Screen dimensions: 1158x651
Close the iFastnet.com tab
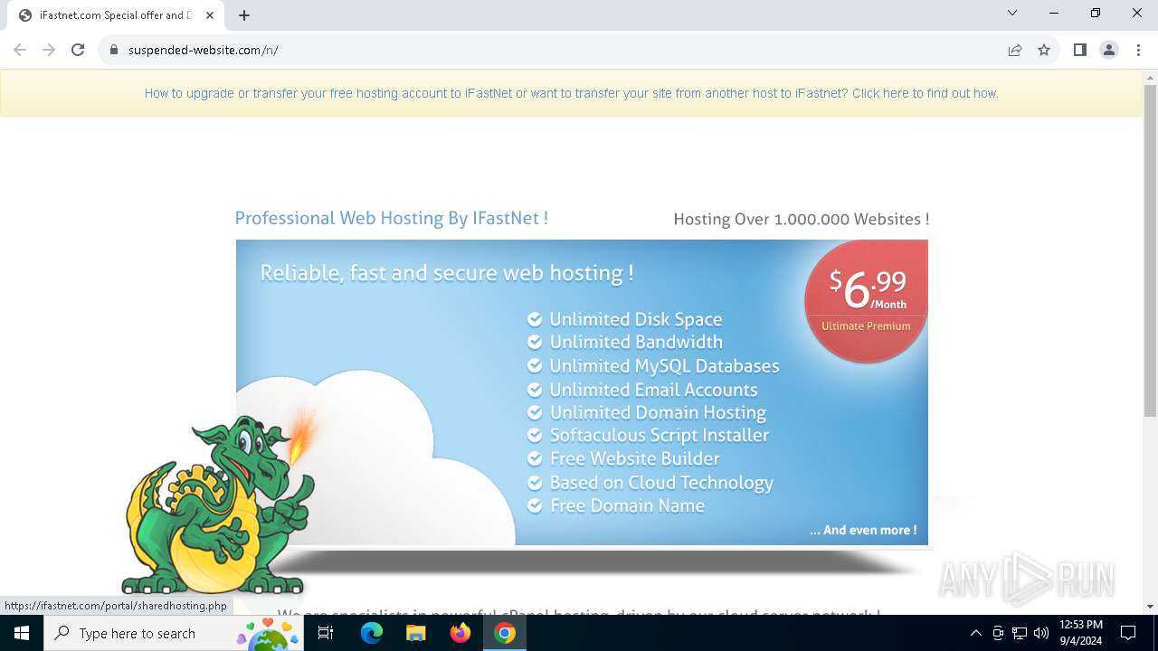click(210, 15)
